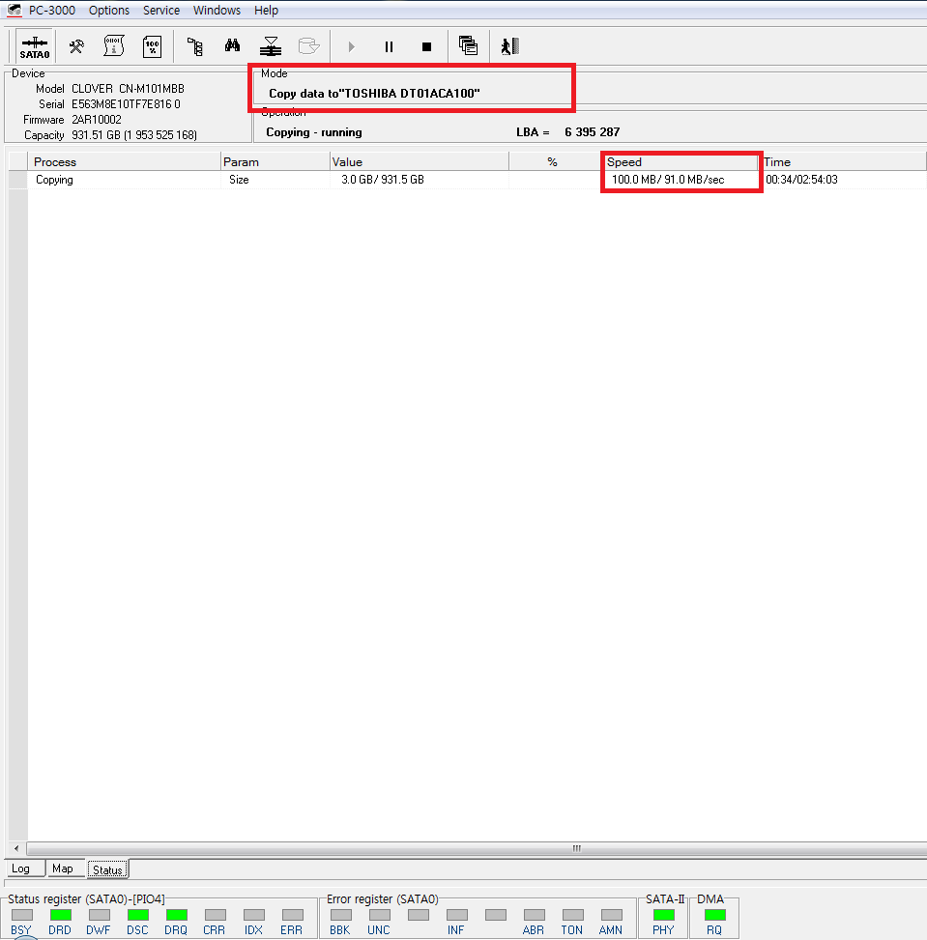
Task: Click the firmware value 2AR10002
Action: pyautogui.click(x=97, y=120)
